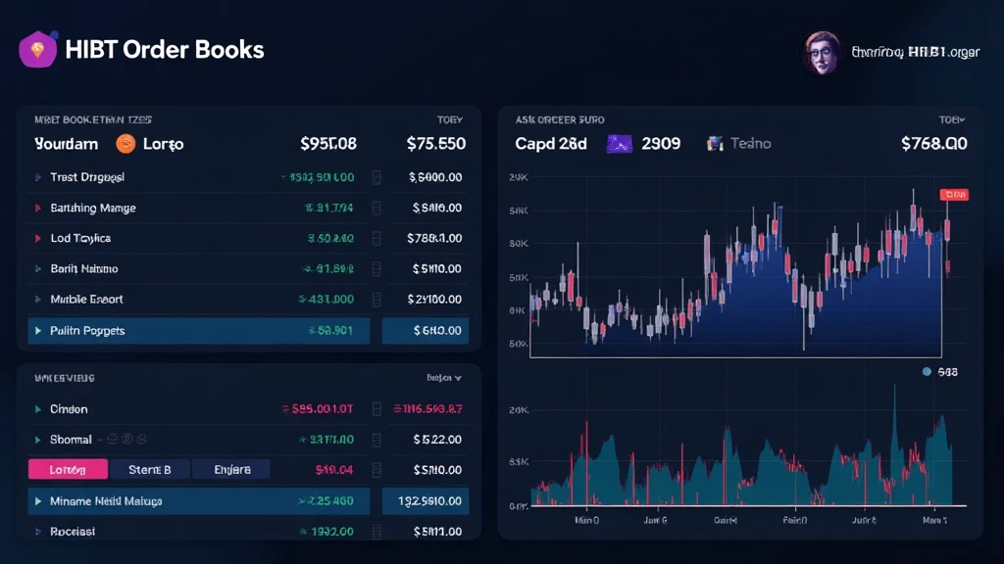Switch to the Sterne B tab
This screenshot has height=564, width=1004.
point(149,470)
